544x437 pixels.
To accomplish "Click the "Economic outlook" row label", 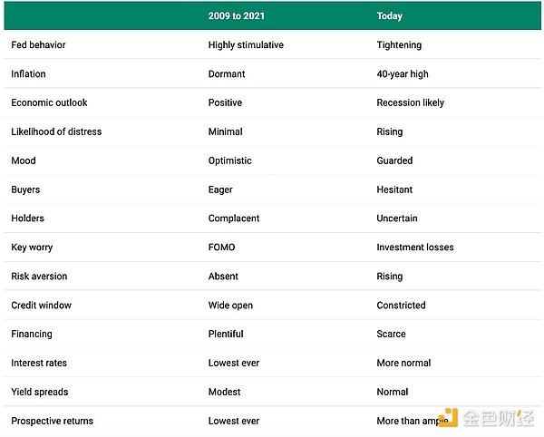I will pos(49,102).
